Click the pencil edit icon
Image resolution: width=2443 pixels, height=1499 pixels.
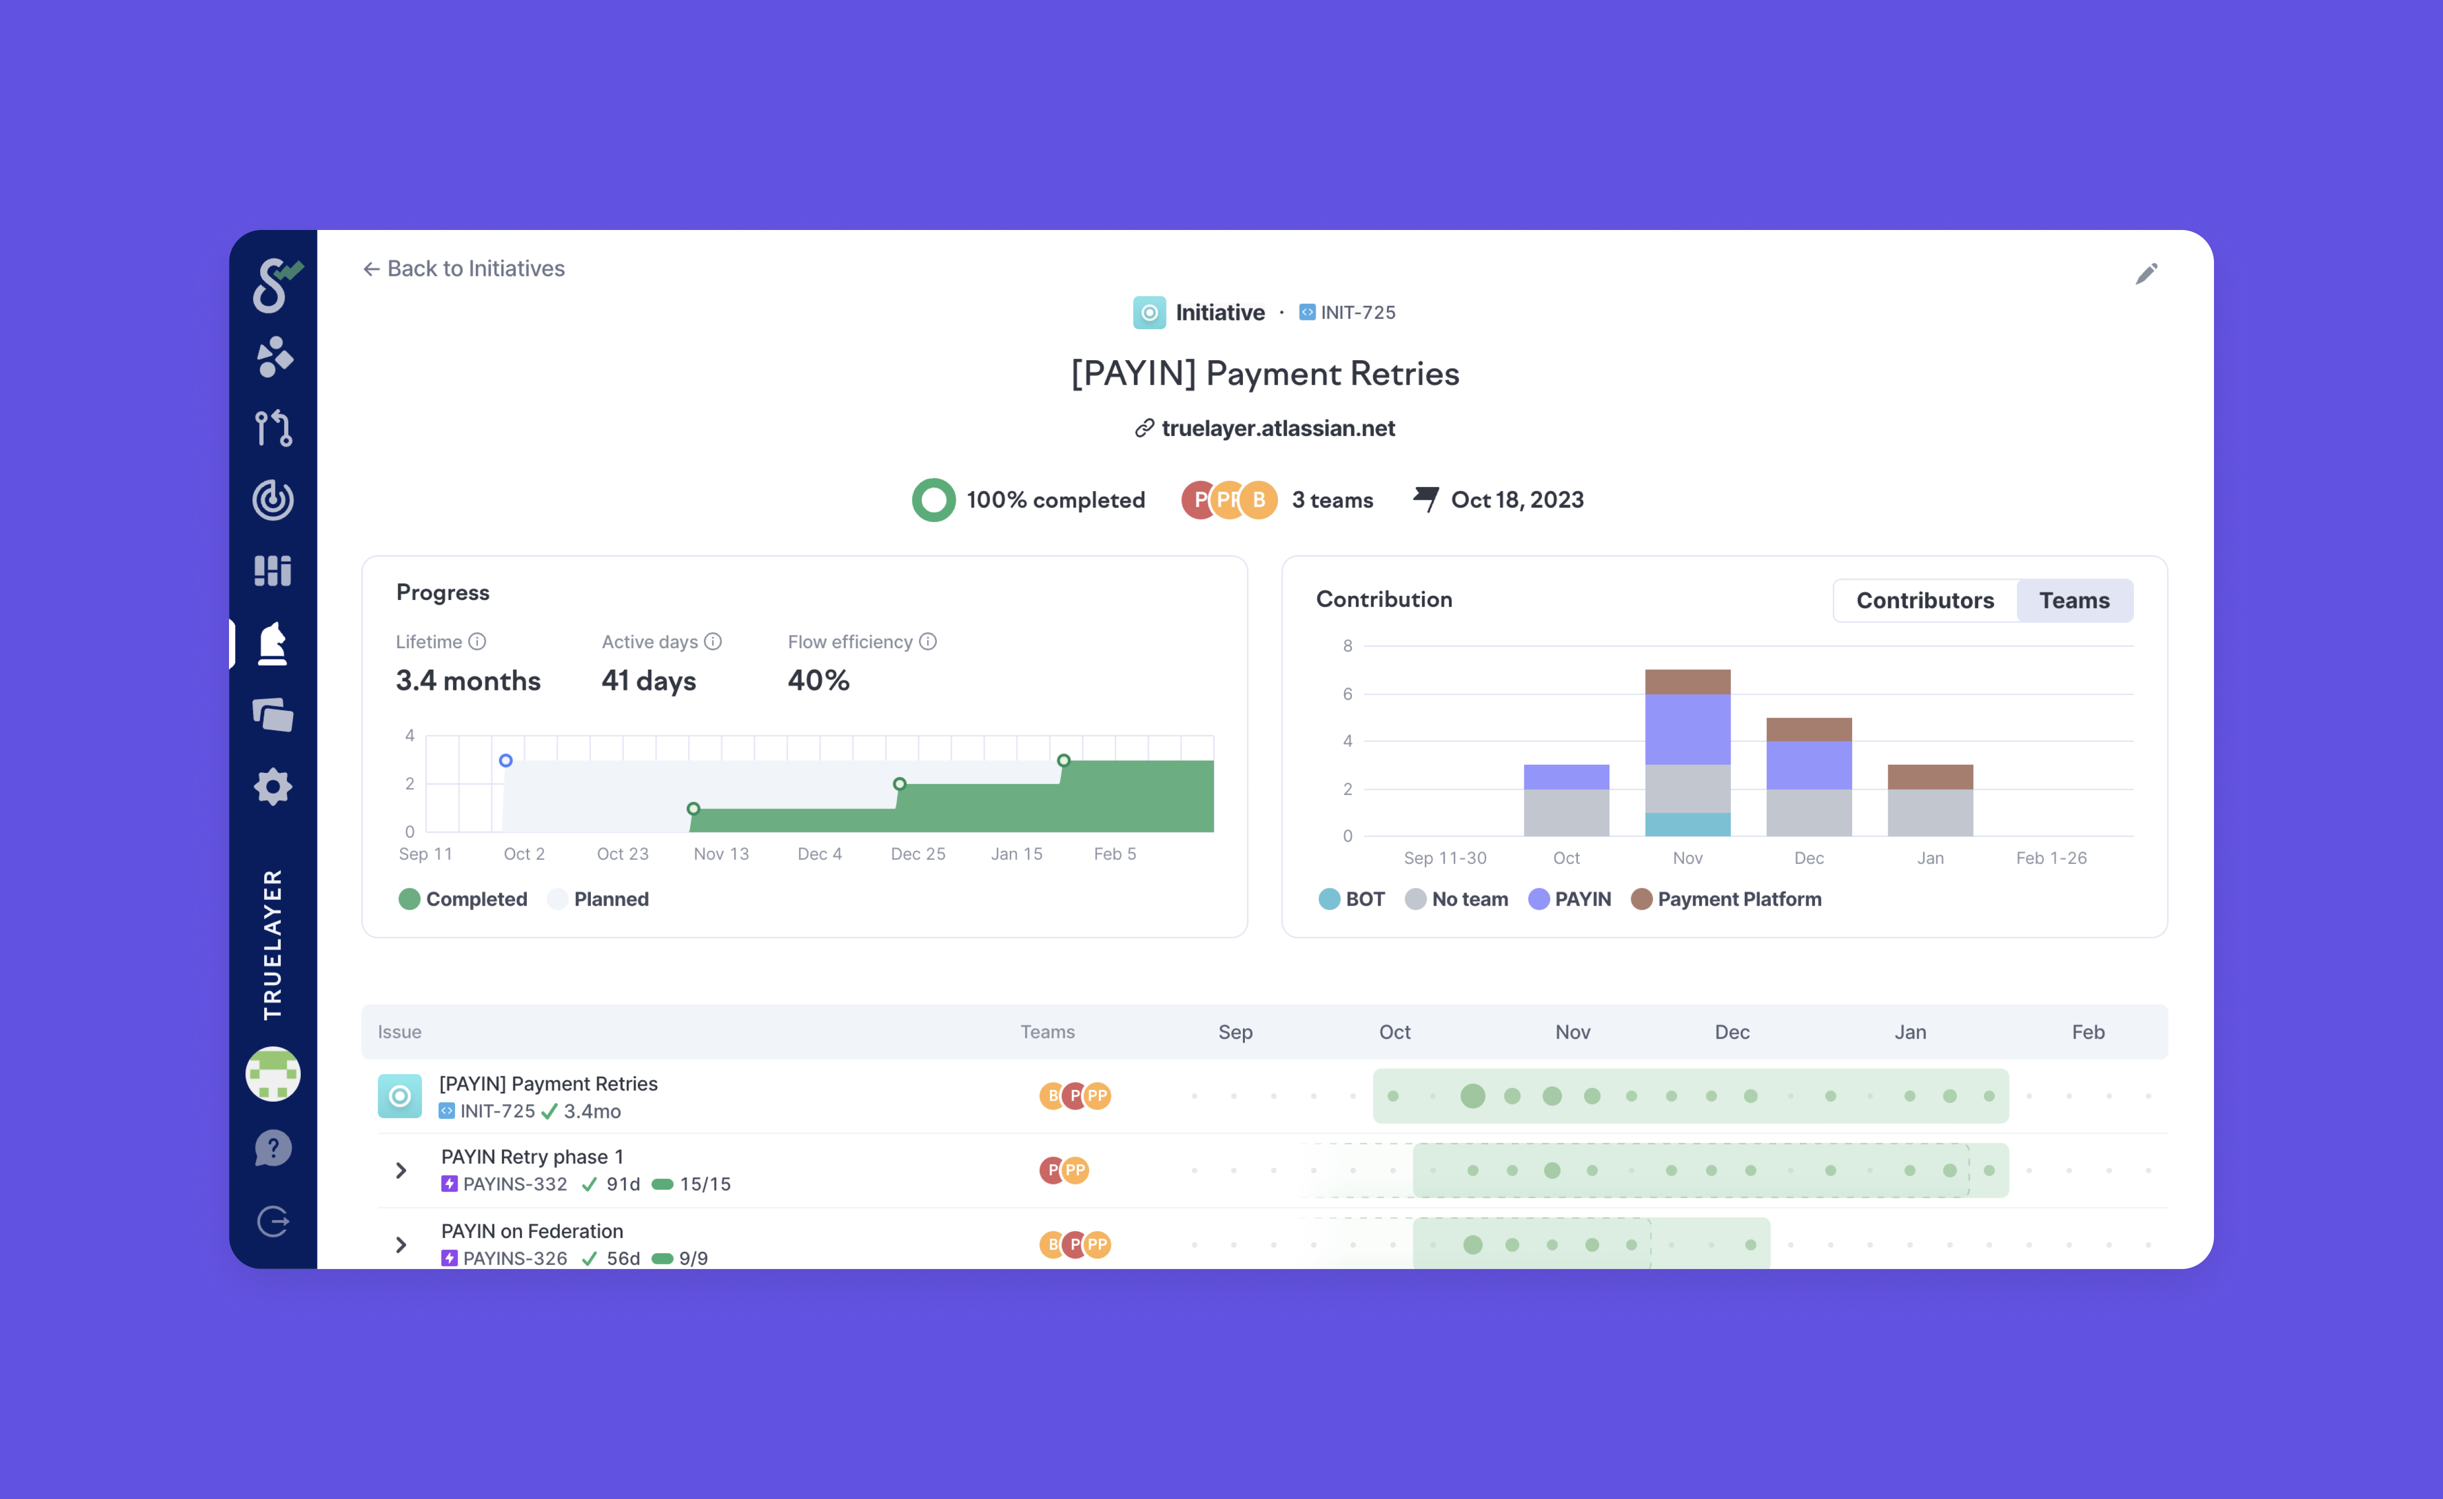pyautogui.click(x=2147, y=274)
